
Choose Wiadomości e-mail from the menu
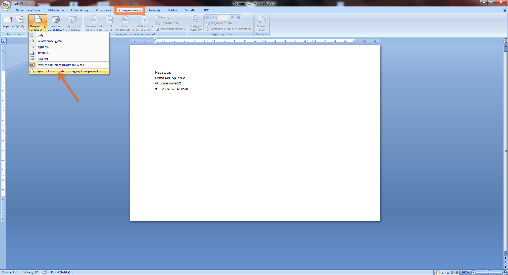pos(50,41)
